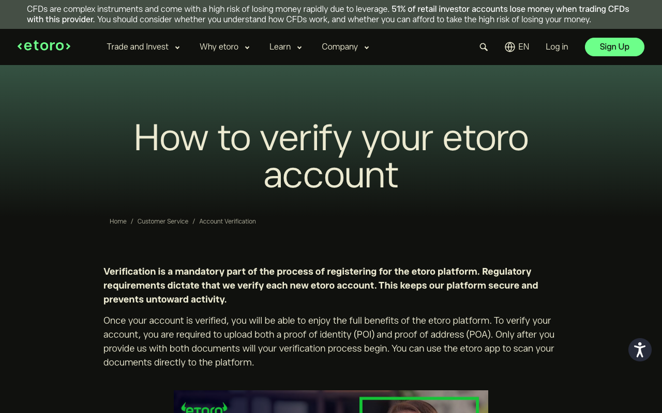Click the etoro logo in header
This screenshot has height=413, width=662.
coord(44,46)
